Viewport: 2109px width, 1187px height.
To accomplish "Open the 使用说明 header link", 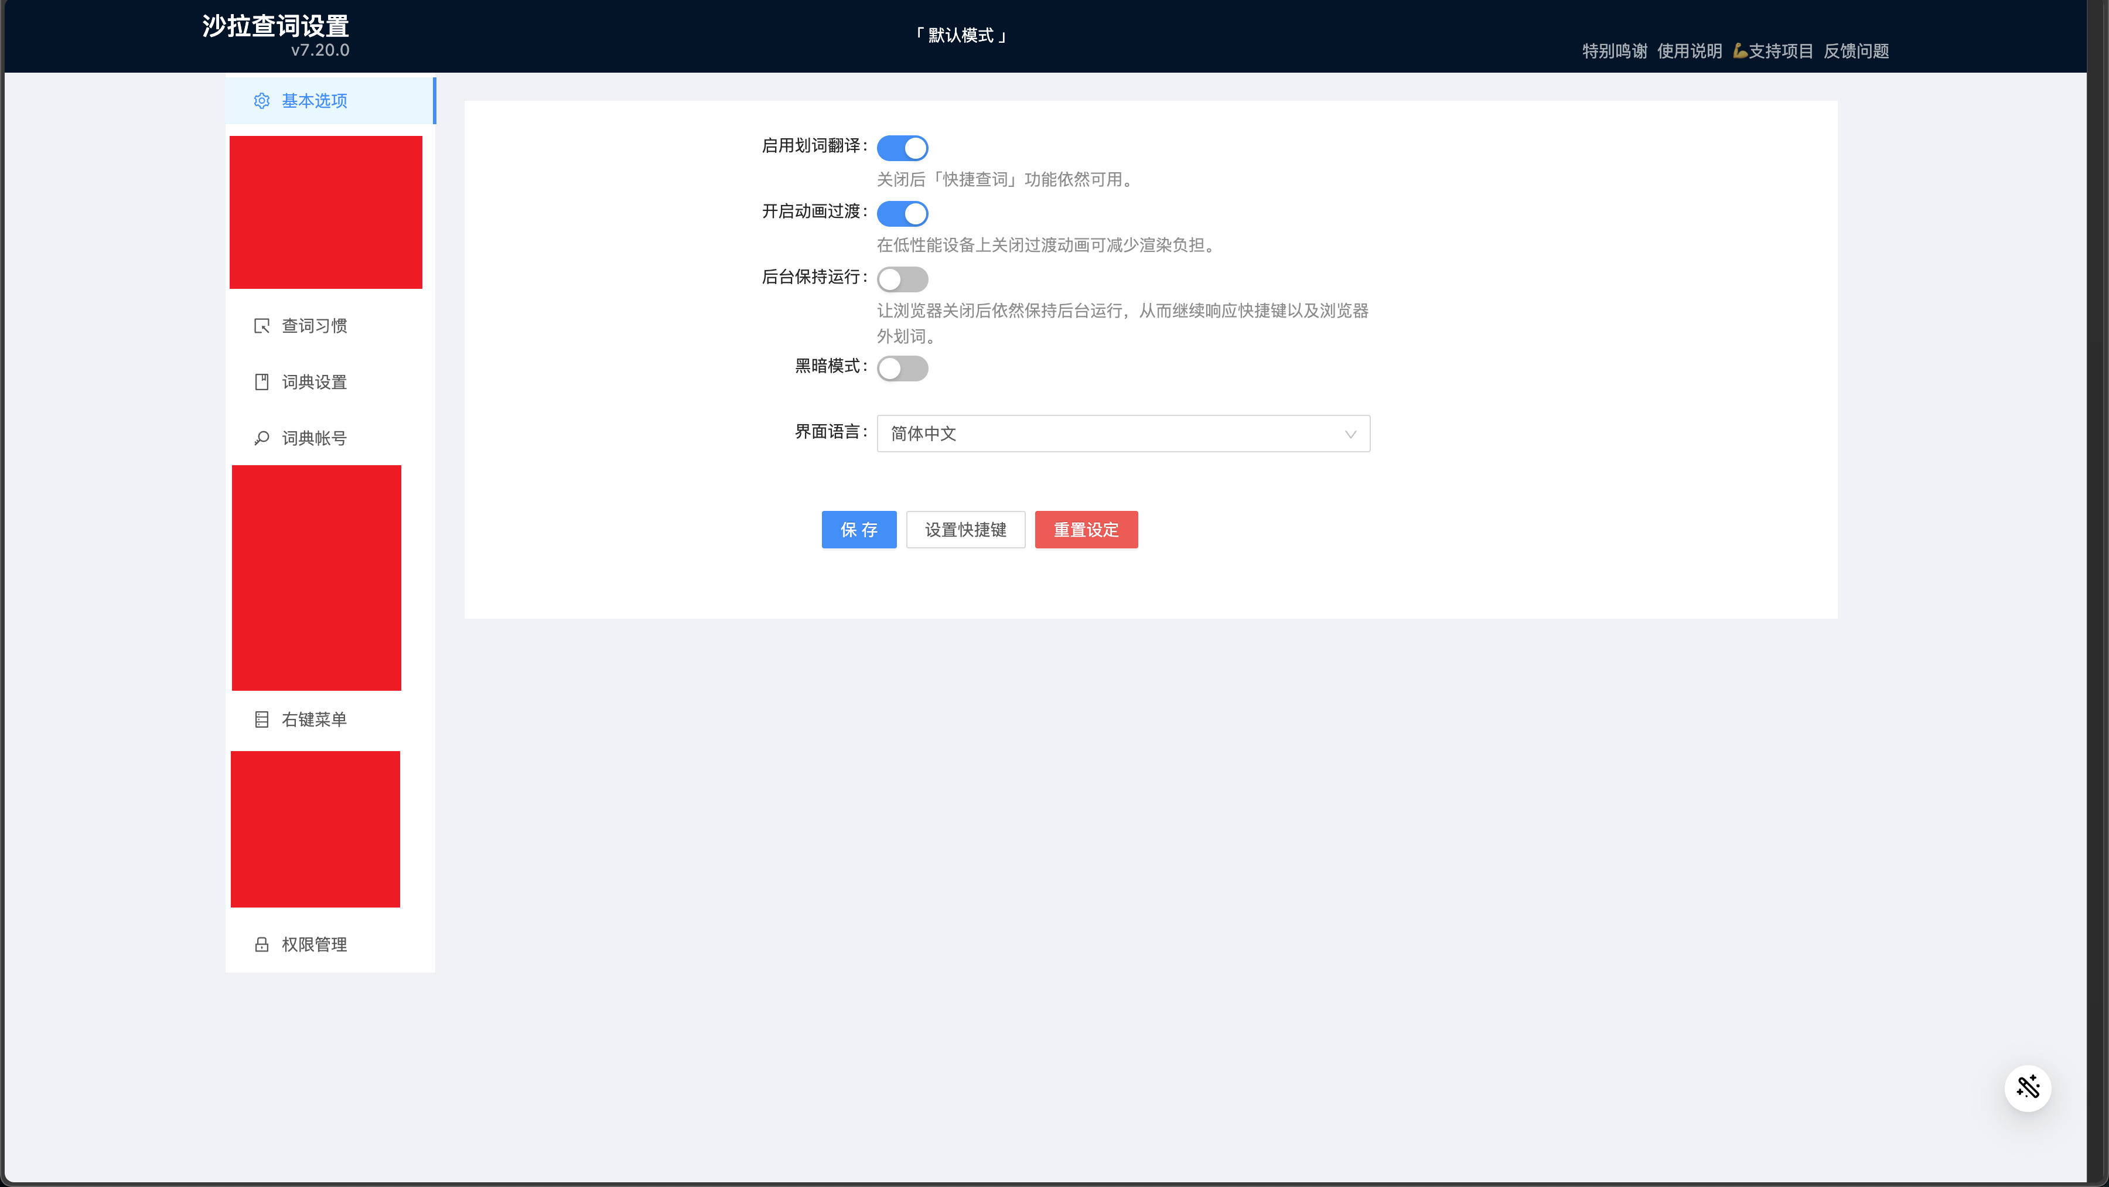I will (1689, 52).
